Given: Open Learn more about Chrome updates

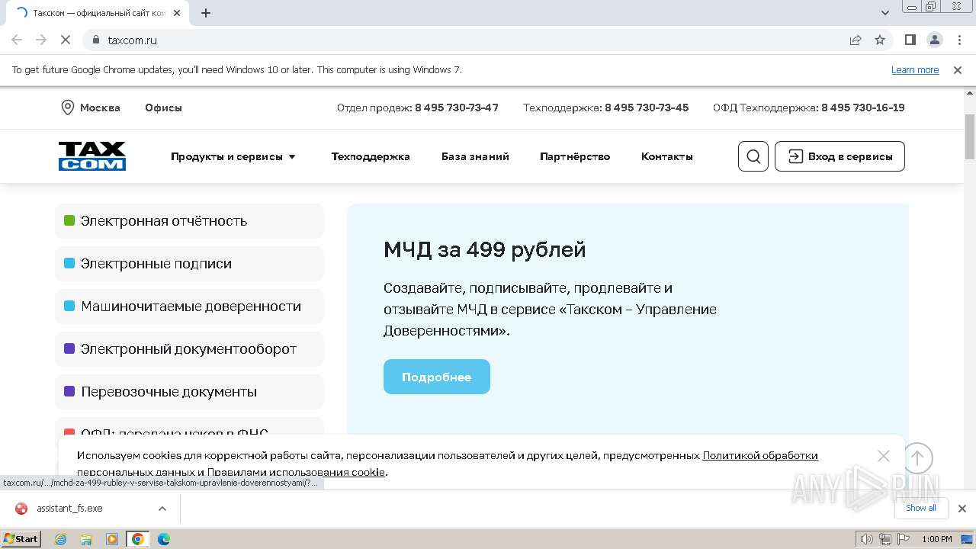Looking at the screenshot, I should point(915,69).
